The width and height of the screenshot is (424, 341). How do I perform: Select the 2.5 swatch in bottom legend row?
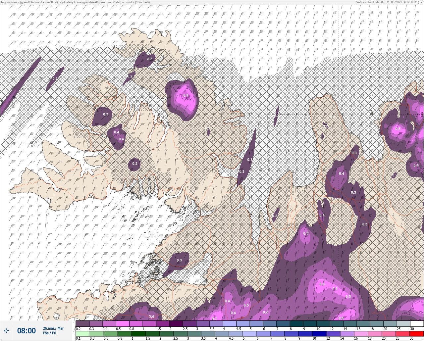(180, 333)
